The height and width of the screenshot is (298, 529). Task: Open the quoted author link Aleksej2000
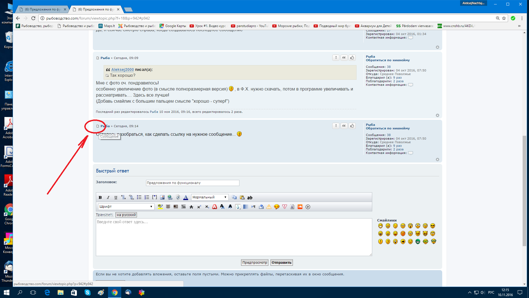123,70
